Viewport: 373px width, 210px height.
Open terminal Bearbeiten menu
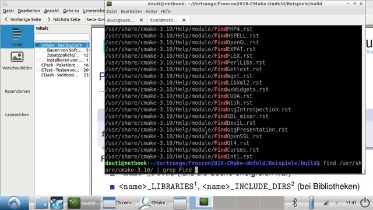pos(131,11)
